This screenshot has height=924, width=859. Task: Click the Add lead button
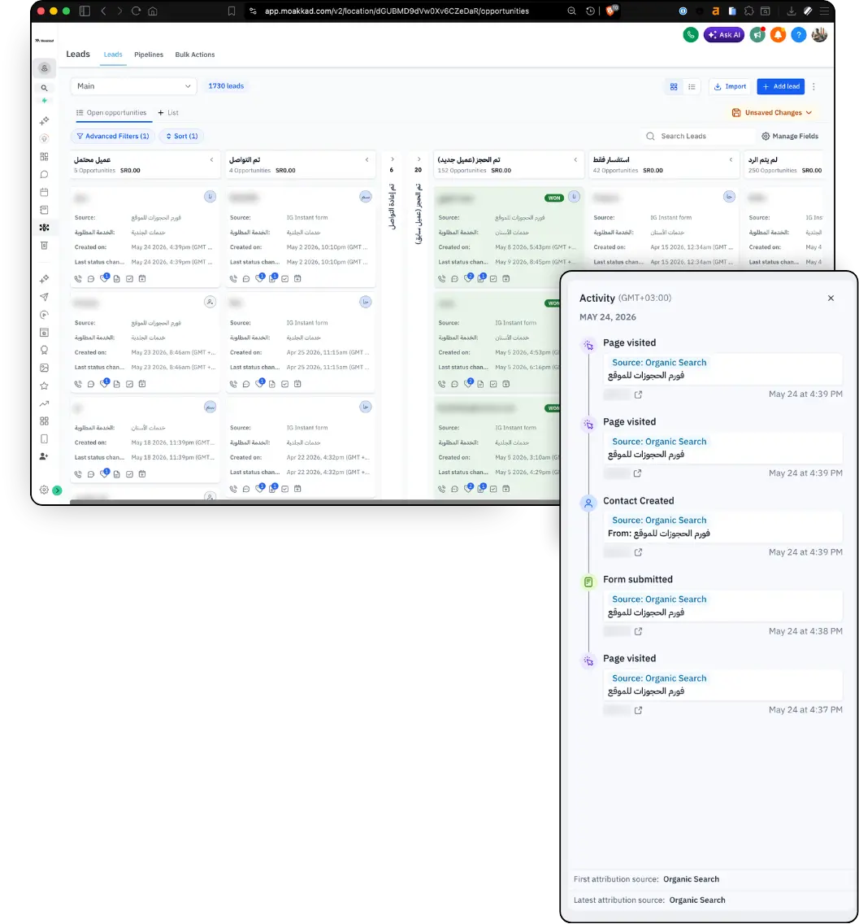tap(781, 86)
